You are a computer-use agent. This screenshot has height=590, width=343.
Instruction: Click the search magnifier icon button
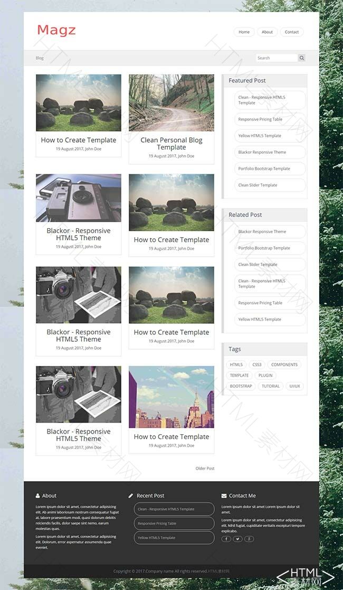[302, 58]
